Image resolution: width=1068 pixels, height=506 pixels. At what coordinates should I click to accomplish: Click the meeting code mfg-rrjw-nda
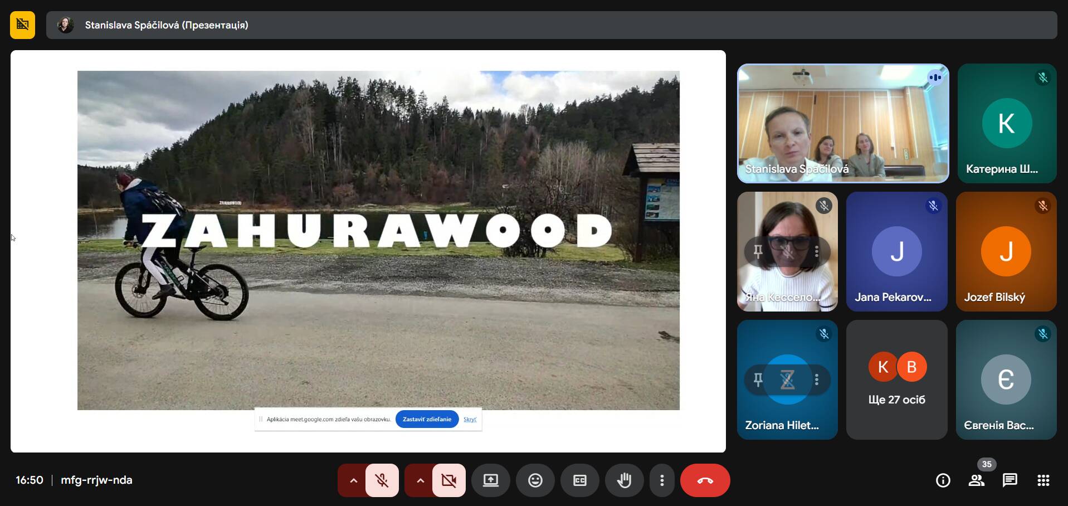[96, 480]
